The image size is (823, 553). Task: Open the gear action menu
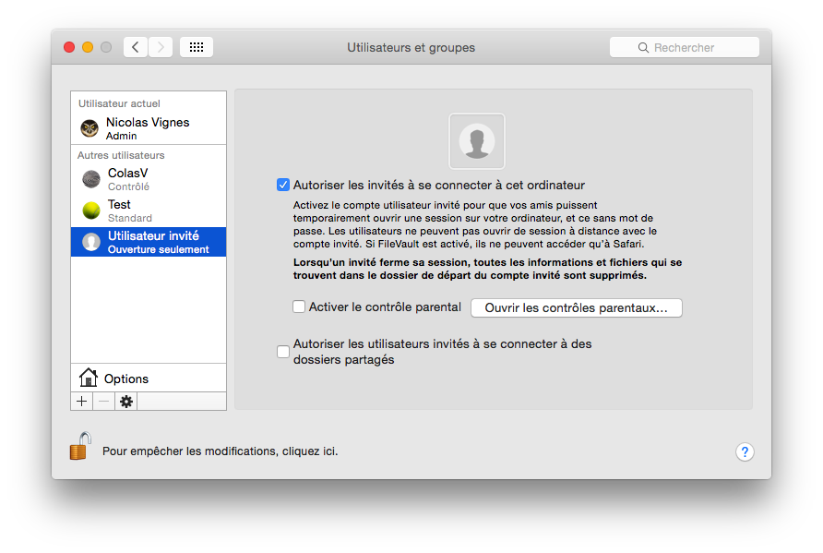[x=126, y=402]
